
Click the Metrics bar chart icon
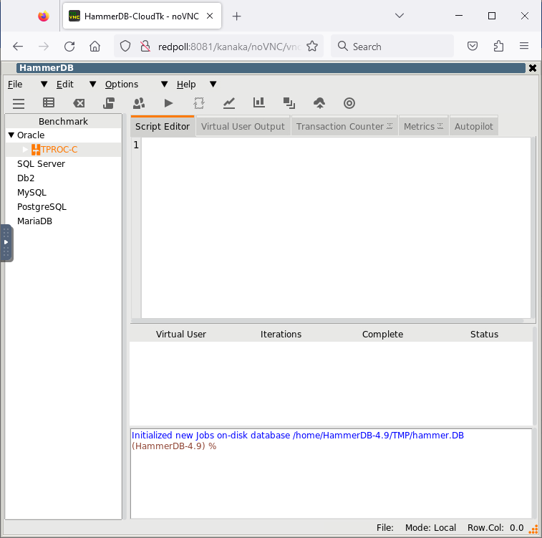259,102
